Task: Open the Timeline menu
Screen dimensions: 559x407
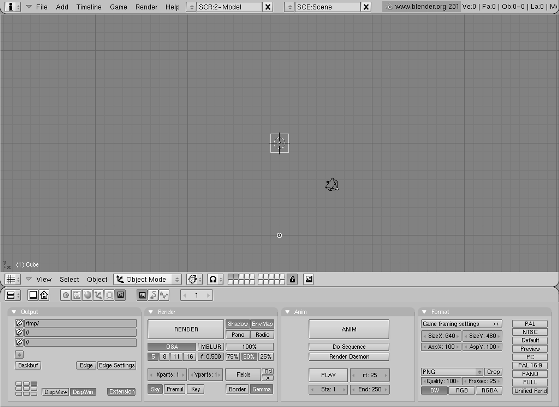Action: coord(89,7)
